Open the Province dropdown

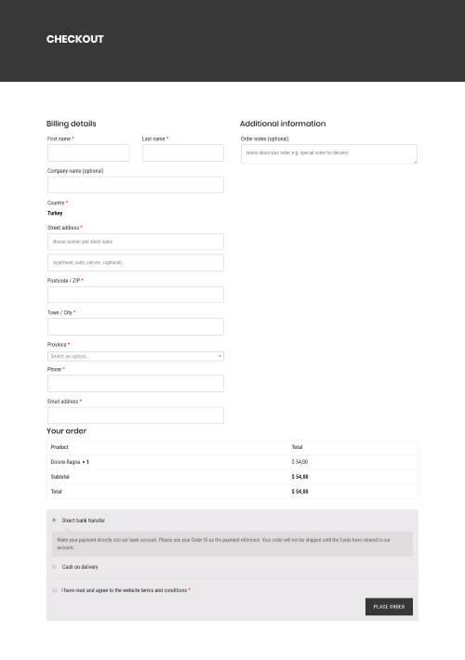[136, 357]
